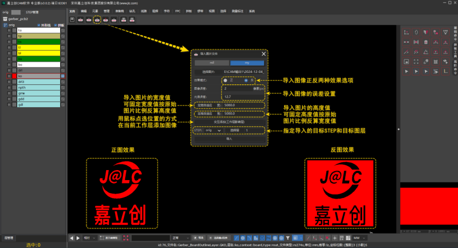Click the 层管理 tab at the bottom left
Screen dimensions: 458x248
point(9,238)
